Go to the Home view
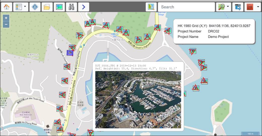The width and height of the screenshot is (262, 136). click(7, 7)
